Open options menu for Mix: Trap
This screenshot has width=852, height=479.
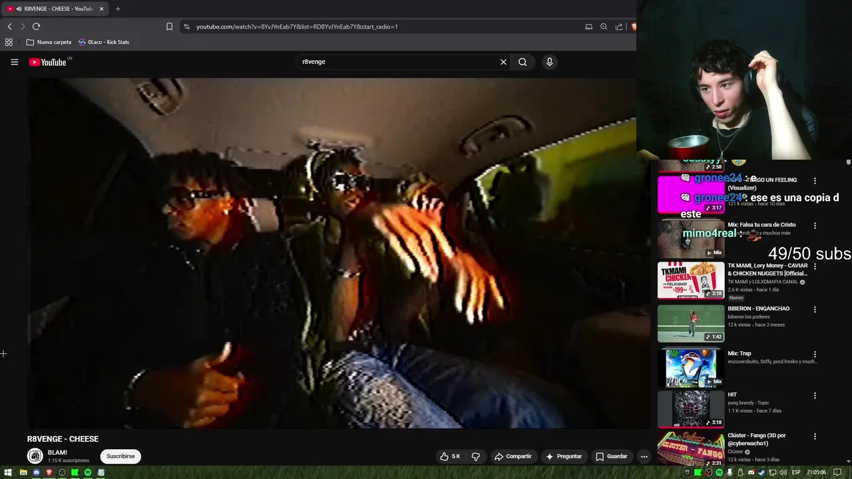(815, 355)
